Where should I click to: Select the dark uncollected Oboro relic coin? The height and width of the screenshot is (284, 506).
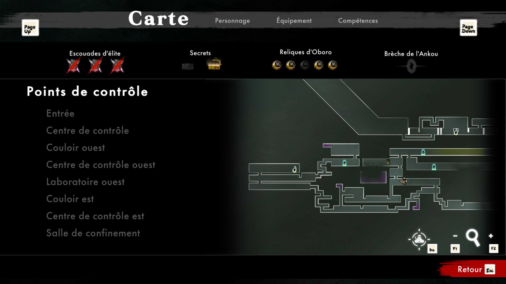(x=305, y=65)
